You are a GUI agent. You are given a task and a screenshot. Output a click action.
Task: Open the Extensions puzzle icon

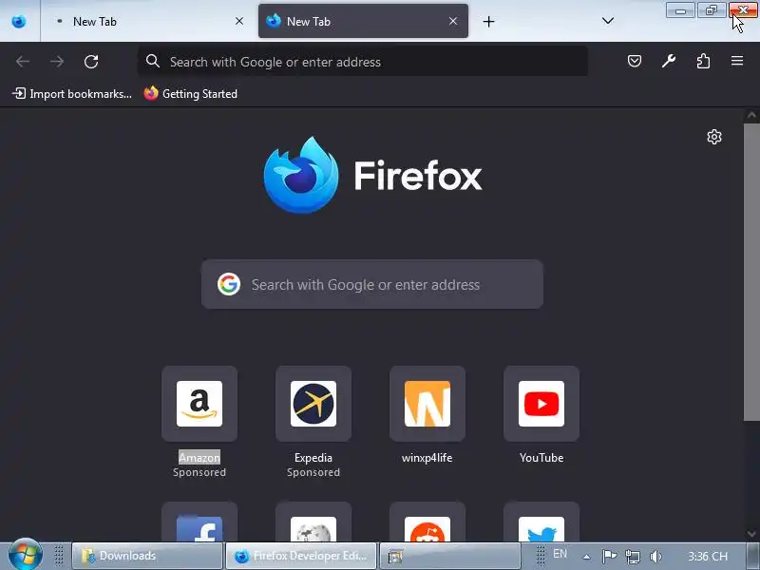pos(703,61)
